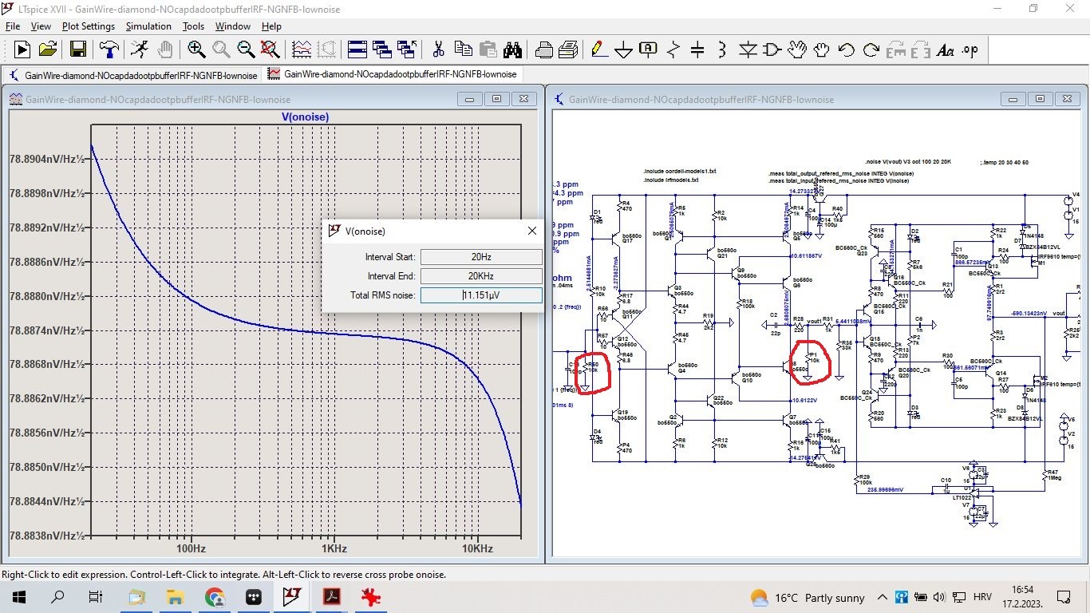Copy with the duplicate pages icon
Viewport: 1090px width, 613px height.
pyautogui.click(x=463, y=49)
